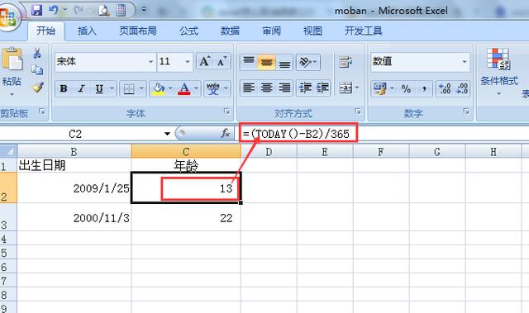Image resolution: width=529 pixels, height=313 pixels.
Task: Select column D header
Action: coord(269,152)
